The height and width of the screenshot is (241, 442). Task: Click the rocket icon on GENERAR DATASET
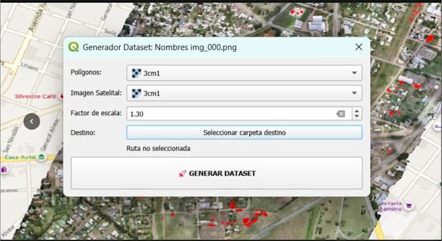[183, 173]
